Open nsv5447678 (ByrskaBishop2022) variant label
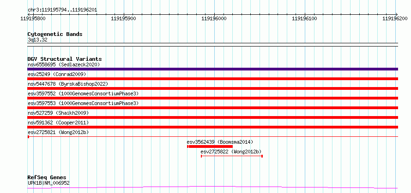Image resolution: width=411 pixels, height=193 pixels. click(68, 84)
